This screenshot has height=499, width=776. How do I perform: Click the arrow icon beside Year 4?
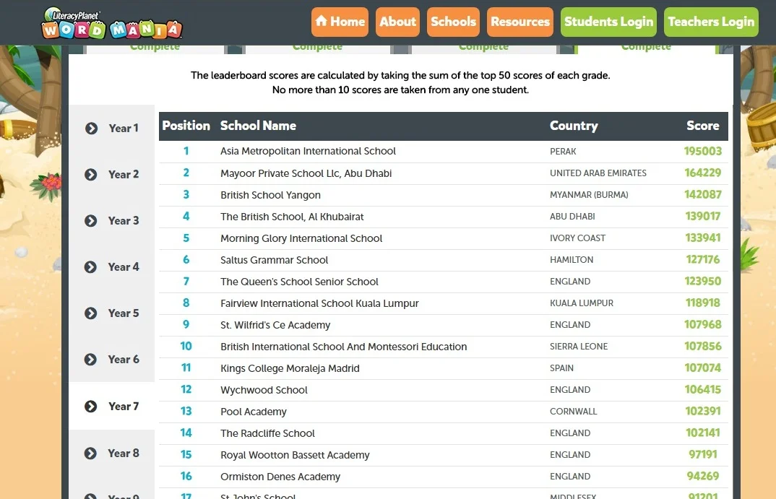coord(90,267)
